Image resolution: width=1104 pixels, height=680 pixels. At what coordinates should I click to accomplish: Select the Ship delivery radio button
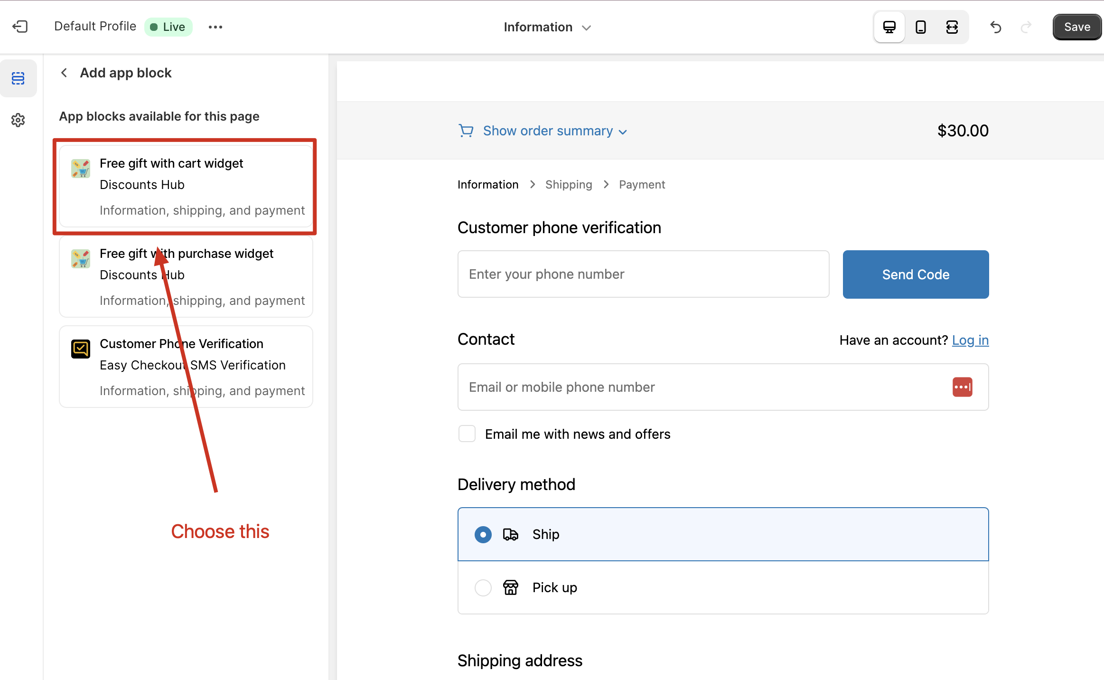click(483, 534)
